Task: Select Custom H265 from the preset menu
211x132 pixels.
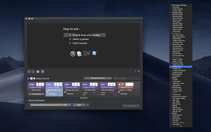Action: click(177, 11)
